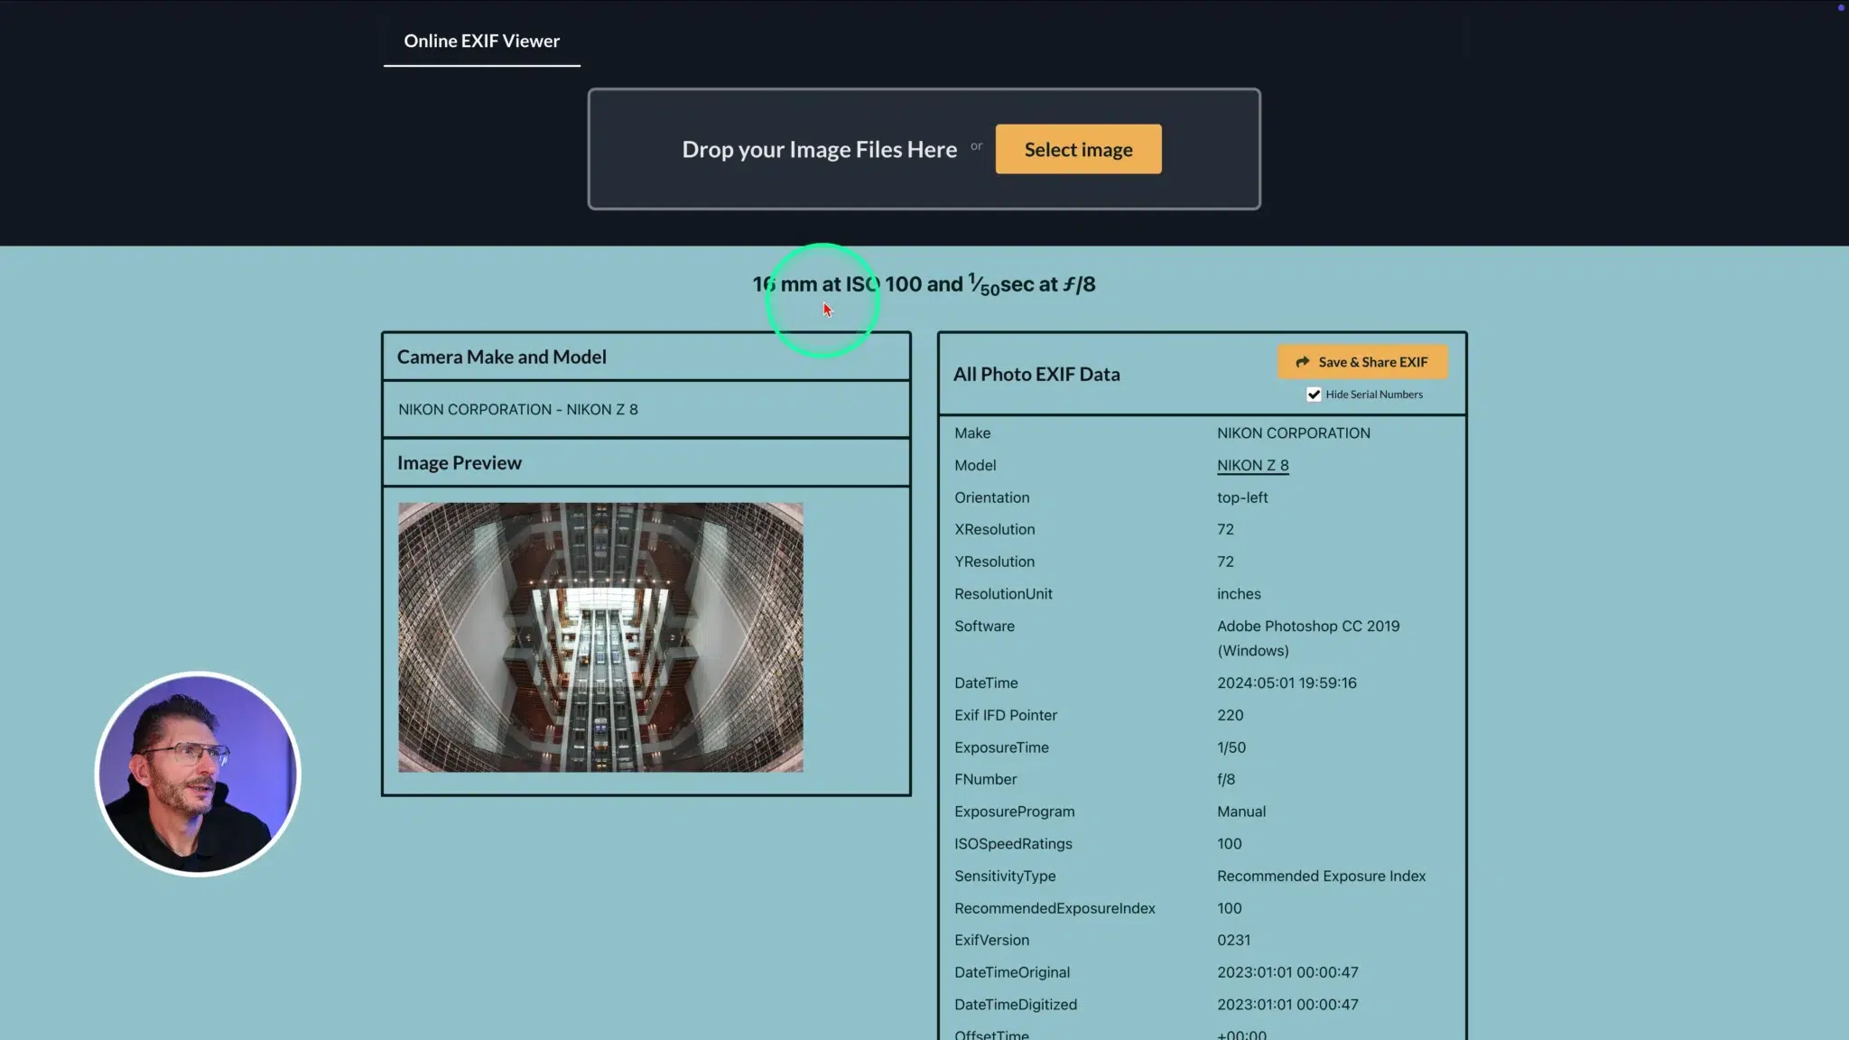Viewport: 1849px width, 1040px height.
Task: Click the share arrow icon on Save button
Action: pos(1302,362)
